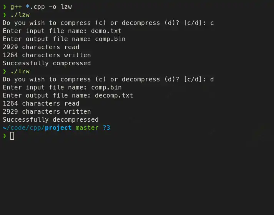
Task: Click the '?3' untracked files indicator
Action: [106, 128]
